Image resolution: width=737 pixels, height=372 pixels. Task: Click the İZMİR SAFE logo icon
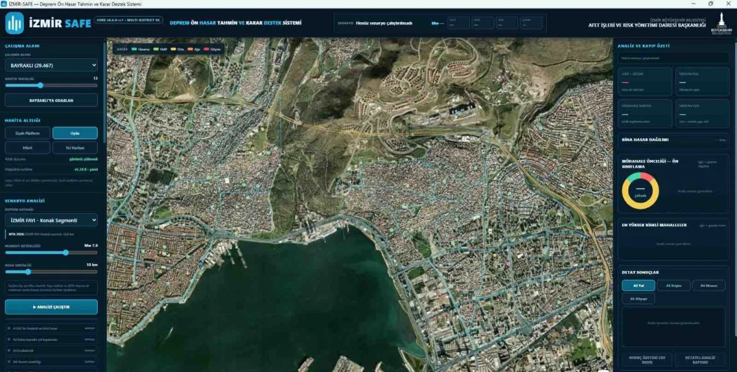(15, 23)
